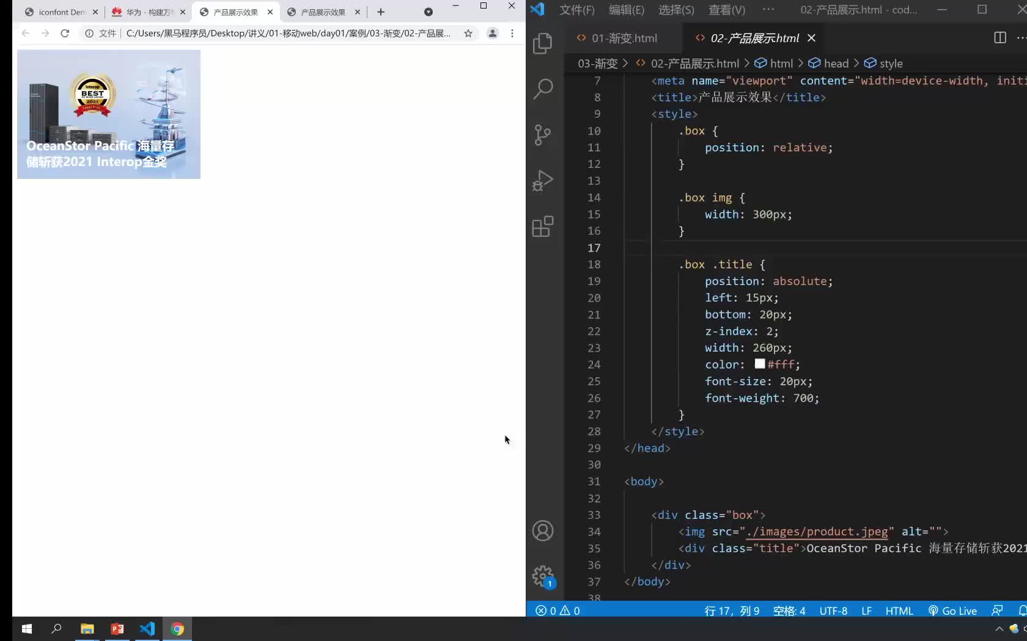Switch to VS Code taskbar icon
This screenshot has height=641, width=1027.
tap(147, 629)
